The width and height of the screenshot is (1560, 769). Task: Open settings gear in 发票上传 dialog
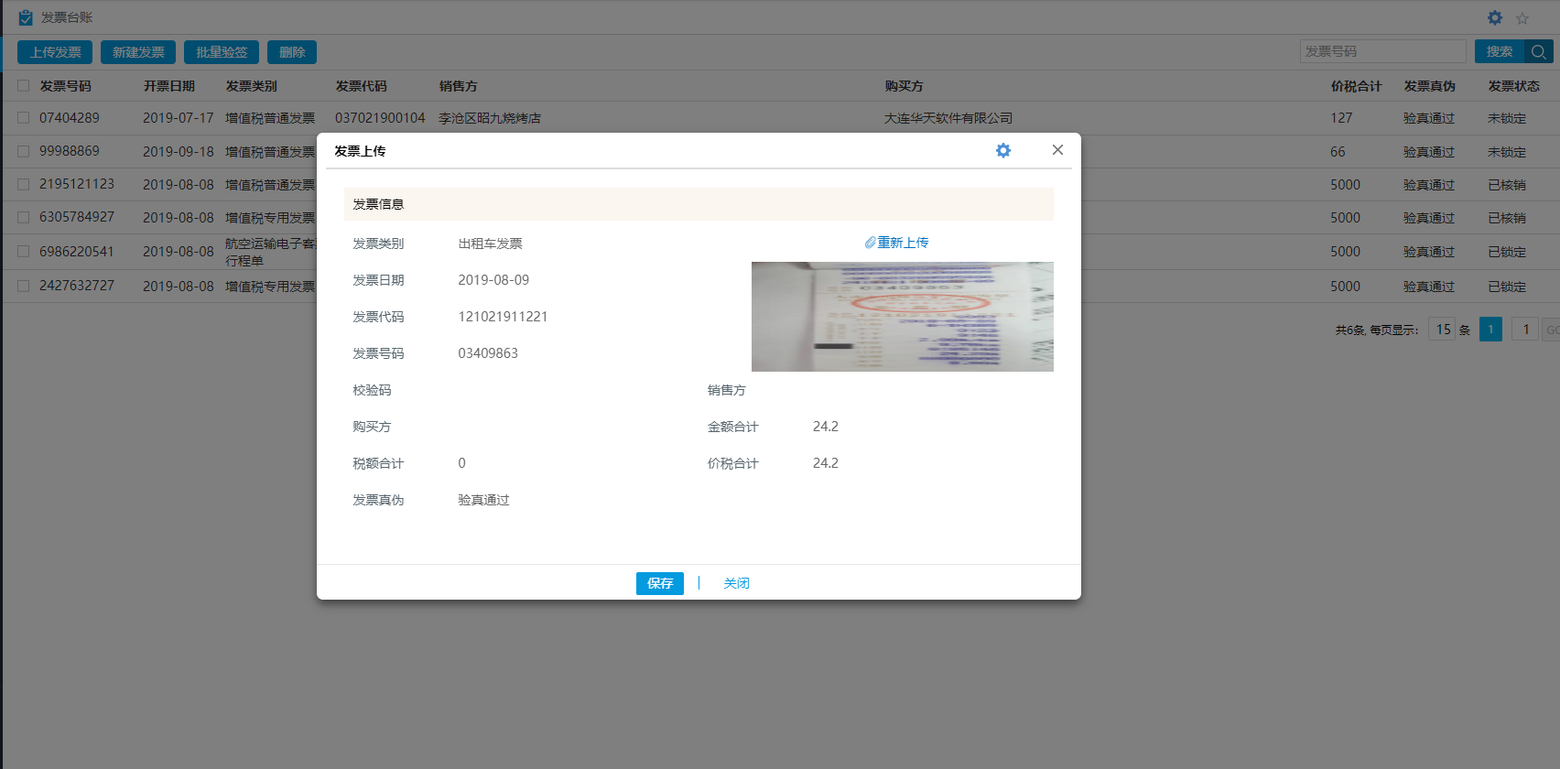click(1003, 150)
